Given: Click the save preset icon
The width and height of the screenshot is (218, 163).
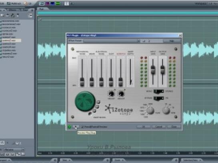Looking at the screenshot, I should [144, 41].
